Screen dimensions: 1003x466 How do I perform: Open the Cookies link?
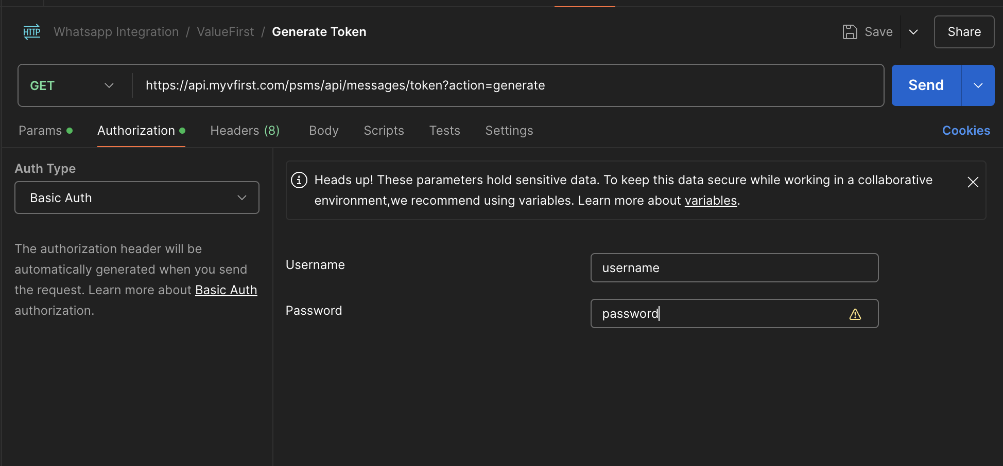click(x=966, y=131)
